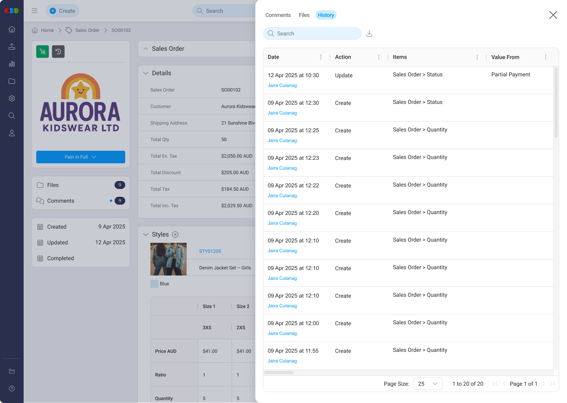Viewport: 567px width, 403px height.
Task: Click the green shopping cart icon
Action: (x=43, y=52)
